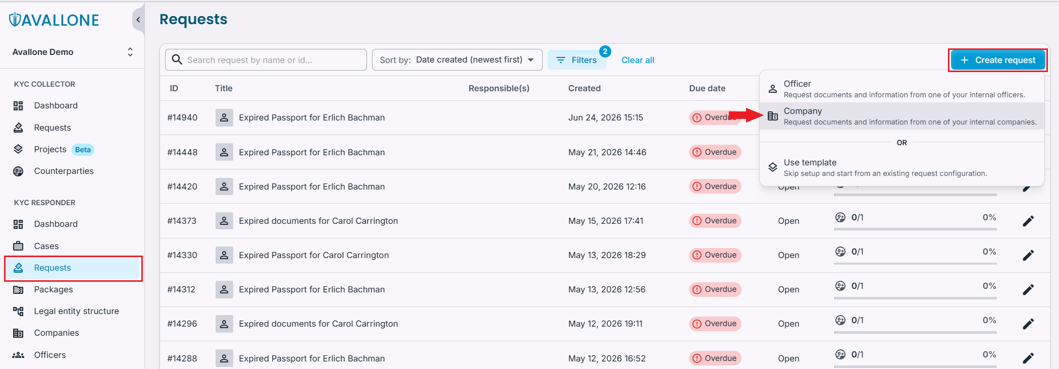Viewport: 1059px width, 369px height.
Task: Click the Officer person icon in dropdown
Action: point(773,89)
